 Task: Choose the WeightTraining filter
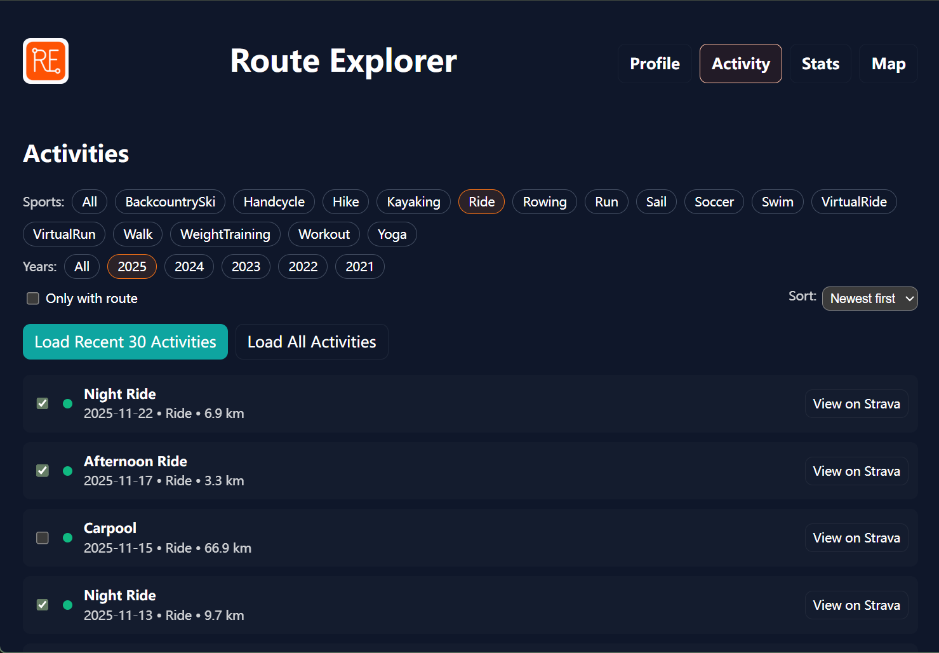pos(225,234)
